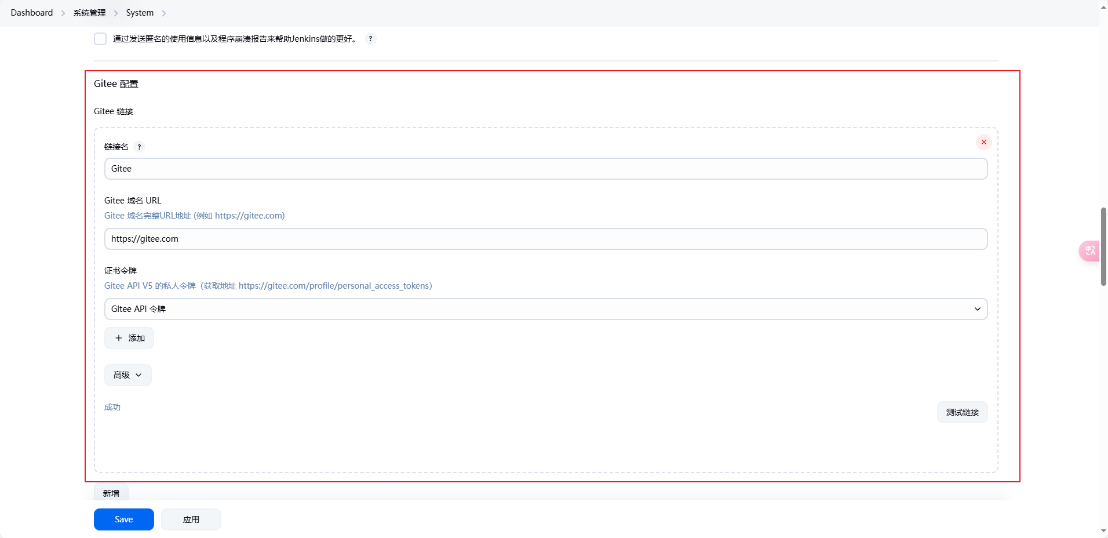Click the vertical page scrollbar thumb

point(1103,246)
